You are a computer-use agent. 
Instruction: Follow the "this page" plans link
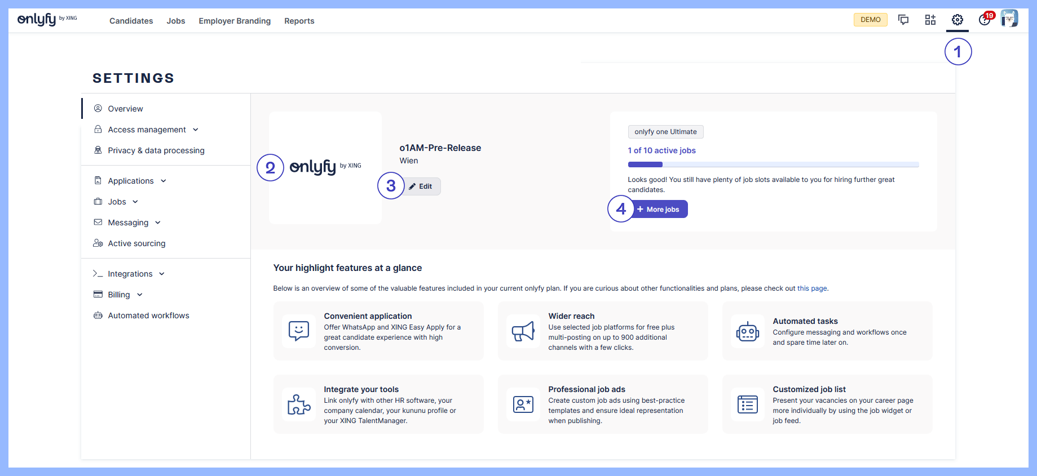click(x=811, y=288)
